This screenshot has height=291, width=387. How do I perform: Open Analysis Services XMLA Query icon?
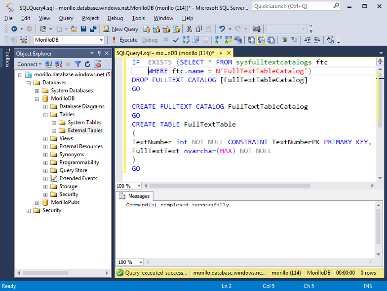coord(176,29)
